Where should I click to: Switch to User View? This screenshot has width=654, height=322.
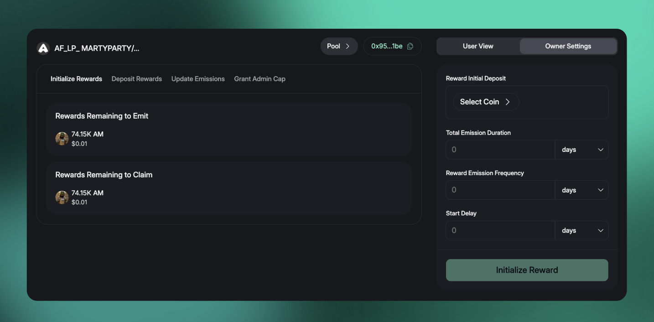[478, 46]
